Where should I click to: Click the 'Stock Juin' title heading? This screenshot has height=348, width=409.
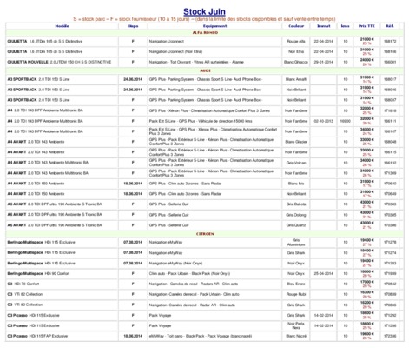204,11
